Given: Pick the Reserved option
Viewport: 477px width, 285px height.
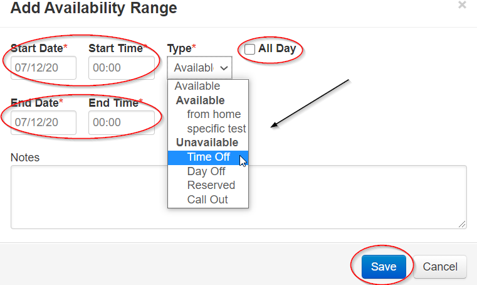Looking at the screenshot, I should [x=211, y=185].
